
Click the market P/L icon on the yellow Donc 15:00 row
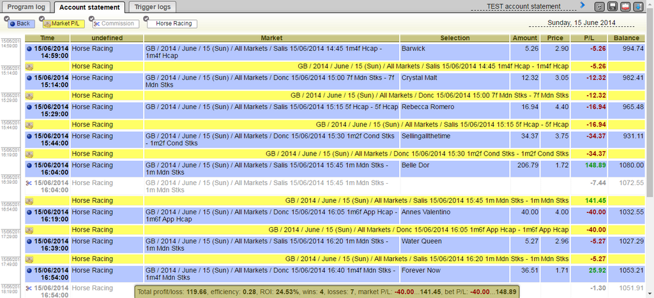point(29,96)
